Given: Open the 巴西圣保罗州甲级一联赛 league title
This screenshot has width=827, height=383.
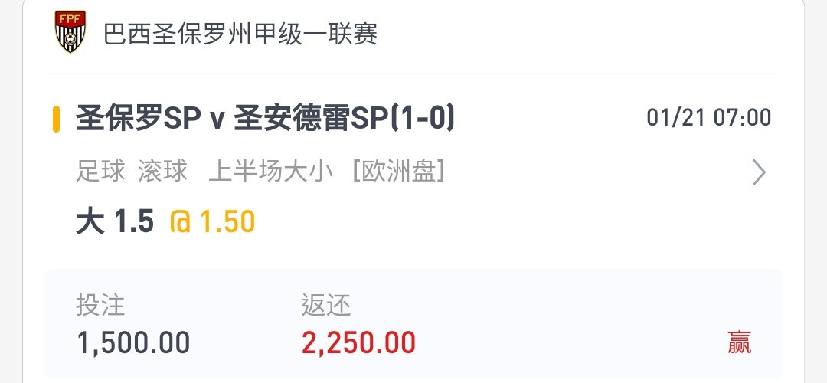Looking at the screenshot, I should 240,34.
